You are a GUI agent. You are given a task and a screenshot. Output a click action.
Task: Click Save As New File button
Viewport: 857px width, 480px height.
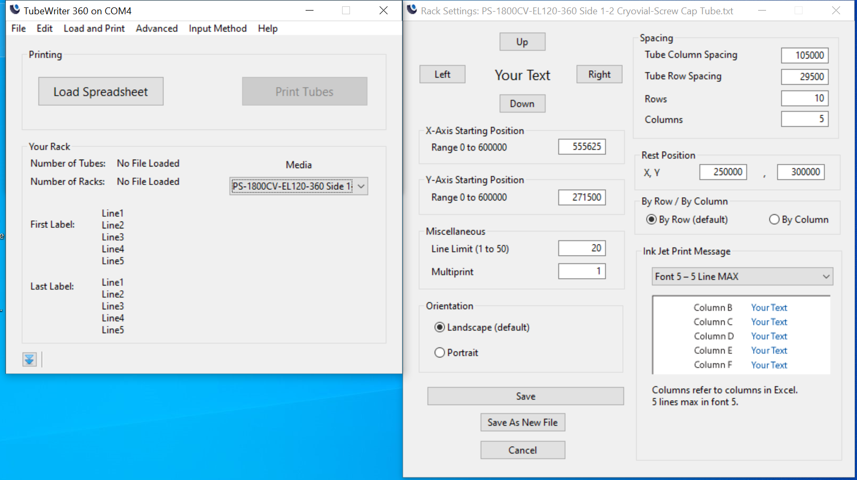point(523,422)
